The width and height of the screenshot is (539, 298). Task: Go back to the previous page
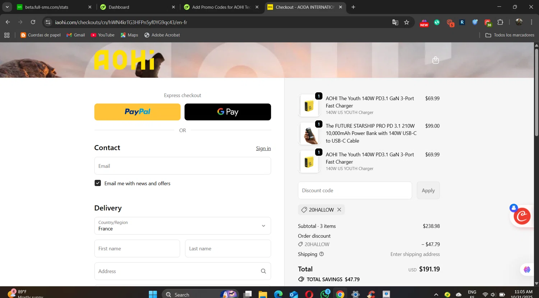8,22
